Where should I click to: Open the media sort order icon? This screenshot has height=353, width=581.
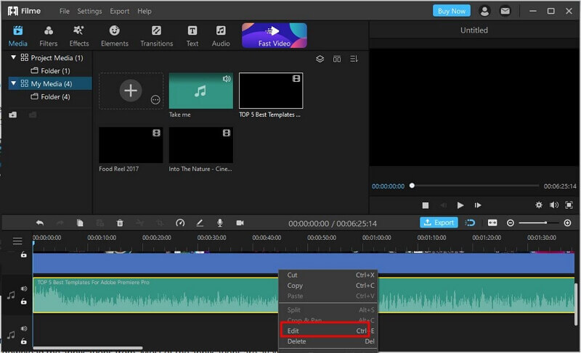click(354, 59)
